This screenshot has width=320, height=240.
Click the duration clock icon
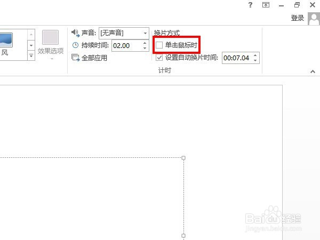pos(75,45)
